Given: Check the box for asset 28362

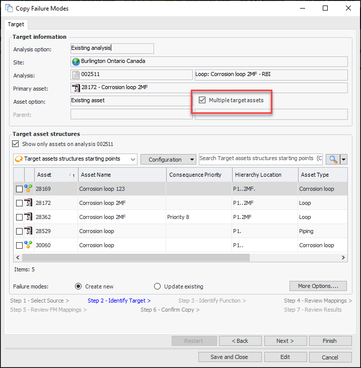Looking at the screenshot, I should 19,217.
